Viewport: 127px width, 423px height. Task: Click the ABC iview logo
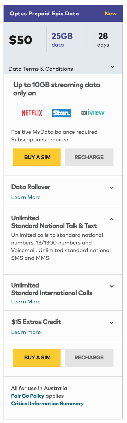pyautogui.click(x=93, y=113)
